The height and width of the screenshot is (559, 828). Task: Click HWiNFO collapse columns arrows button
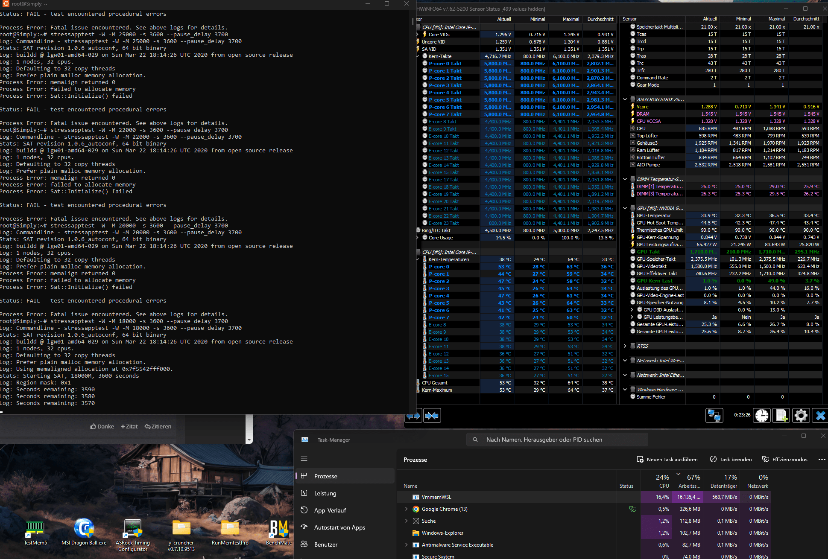432,415
